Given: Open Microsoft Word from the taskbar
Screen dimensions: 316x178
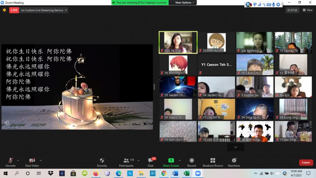Looking at the screenshot, I should click(x=175, y=173).
